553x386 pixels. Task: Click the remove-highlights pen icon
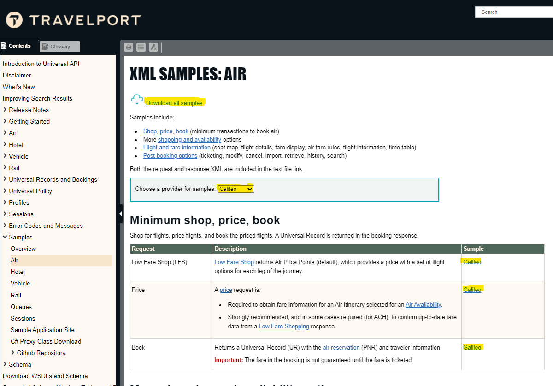(x=153, y=47)
